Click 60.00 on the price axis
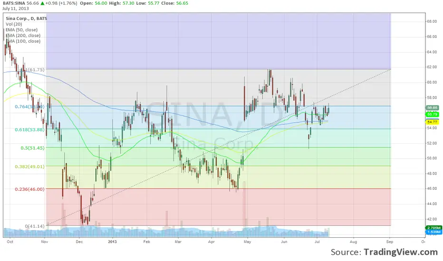Screen dimensions: 443x261 (432, 83)
